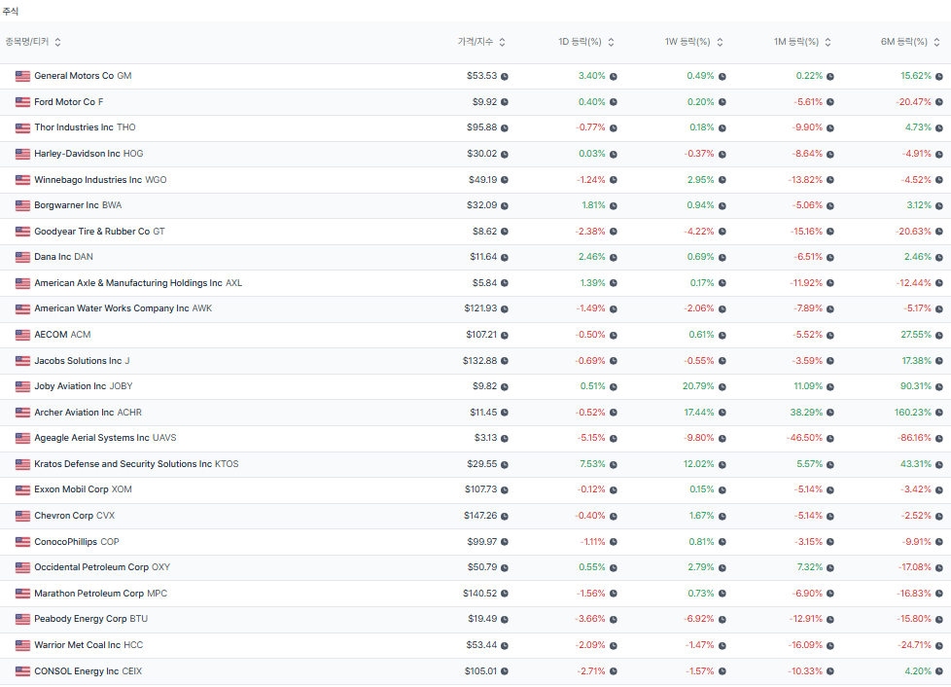Click clock icon beside Winnebago 1W 2.95%
The height and width of the screenshot is (687, 951).
click(x=722, y=180)
